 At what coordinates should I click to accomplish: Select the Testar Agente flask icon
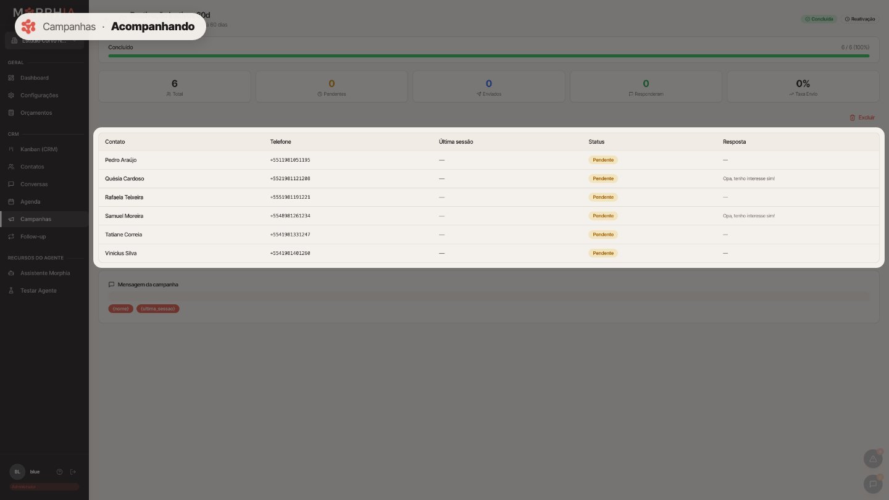pos(11,291)
